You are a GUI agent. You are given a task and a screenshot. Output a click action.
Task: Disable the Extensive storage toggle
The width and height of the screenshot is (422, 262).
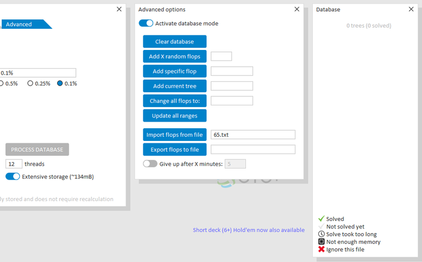(x=13, y=176)
